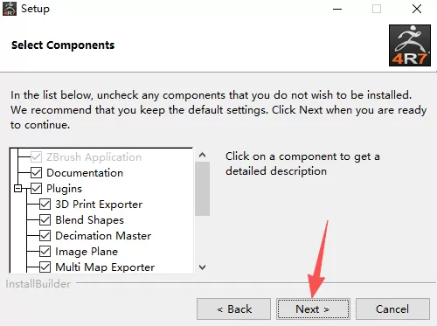The width and height of the screenshot is (437, 326).
Task: Click the component list scroll up arrow
Action: 203,155
